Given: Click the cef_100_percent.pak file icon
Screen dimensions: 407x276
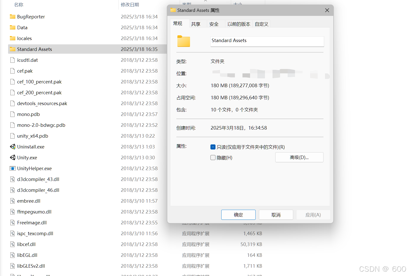Looking at the screenshot, I should [12, 82].
